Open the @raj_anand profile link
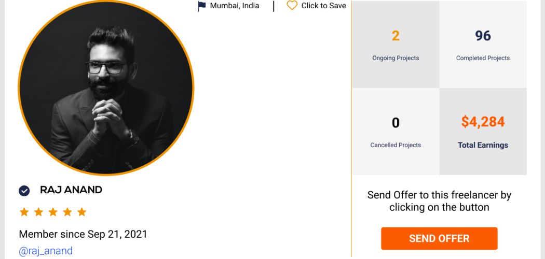545x259 pixels. coord(46,251)
